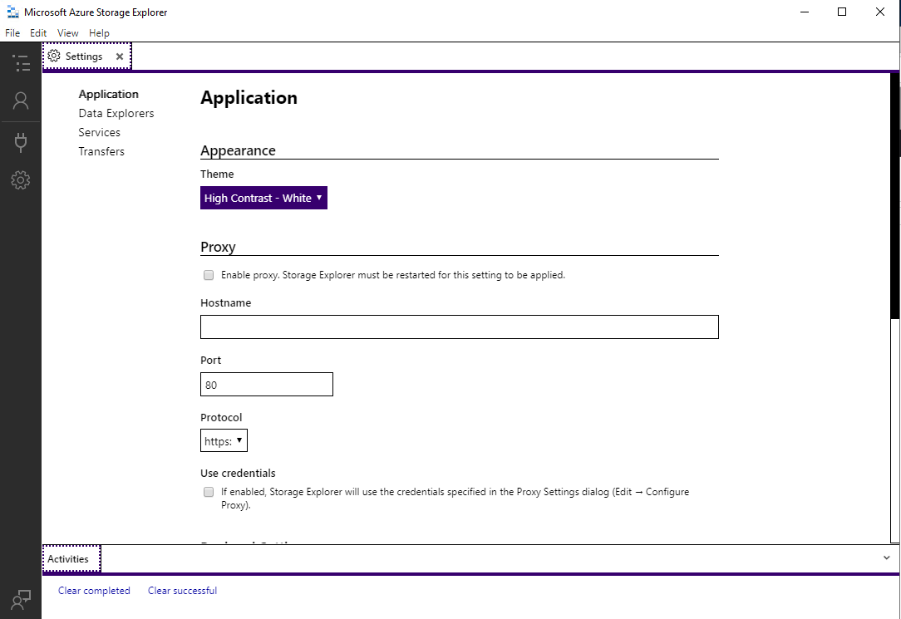Go to Services settings section
Viewport: 901px width, 619px height.
[100, 132]
